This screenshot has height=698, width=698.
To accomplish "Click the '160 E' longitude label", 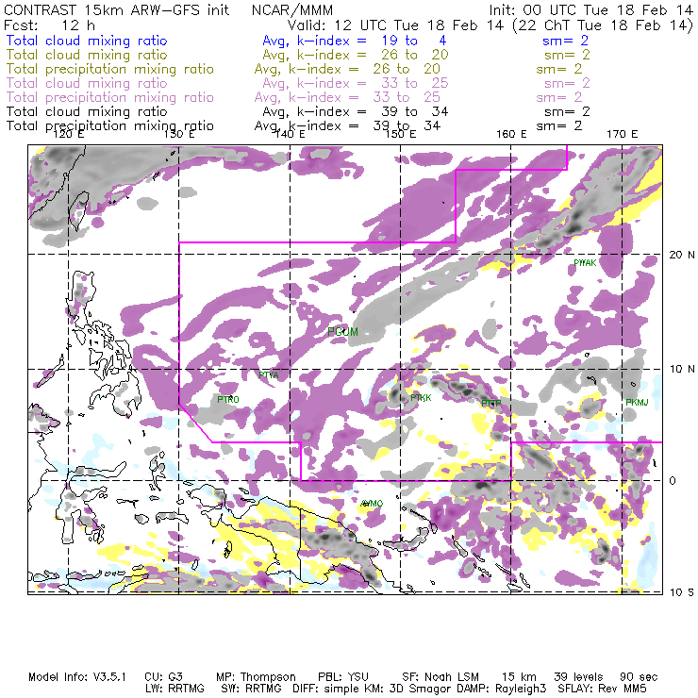I will tap(511, 134).
